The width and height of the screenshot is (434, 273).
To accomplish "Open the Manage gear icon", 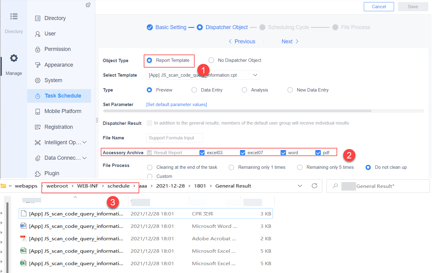I will tap(14, 58).
